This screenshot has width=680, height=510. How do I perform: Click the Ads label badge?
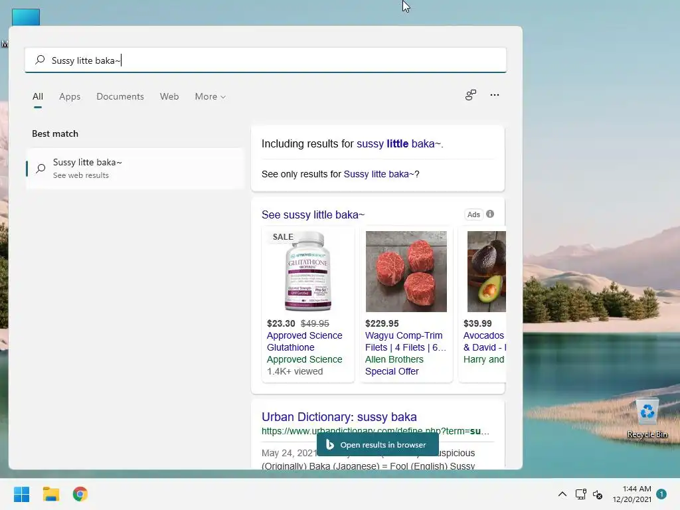click(x=473, y=214)
